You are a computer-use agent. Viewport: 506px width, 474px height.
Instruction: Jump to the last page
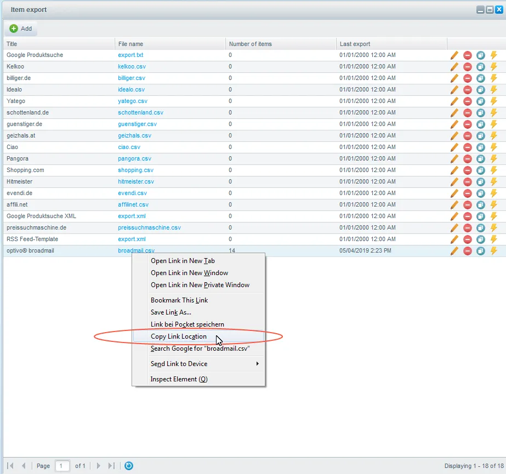point(111,466)
